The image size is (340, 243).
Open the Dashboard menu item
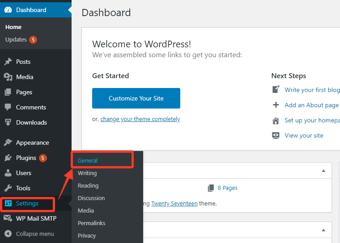coord(36,10)
